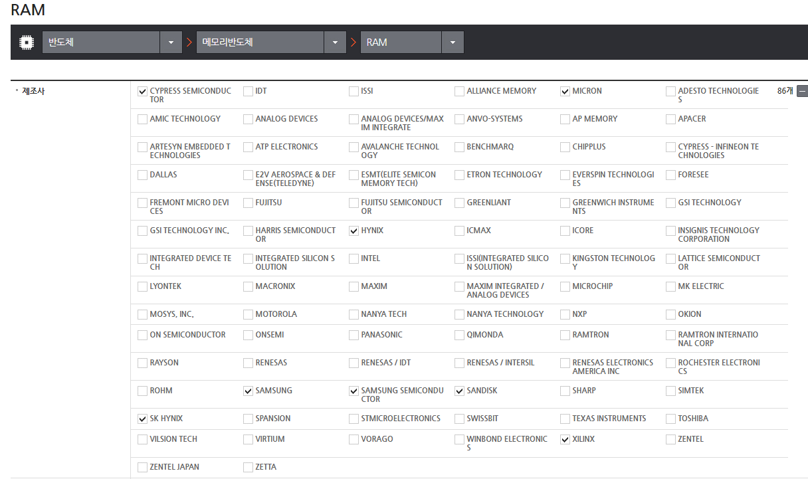Check the INTEL checkbox
808x479 pixels.
tap(353, 258)
